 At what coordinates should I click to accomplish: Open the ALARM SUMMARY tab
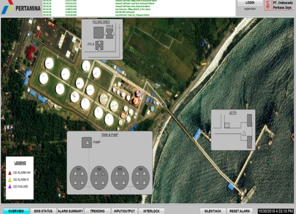pyautogui.click(x=70, y=211)
